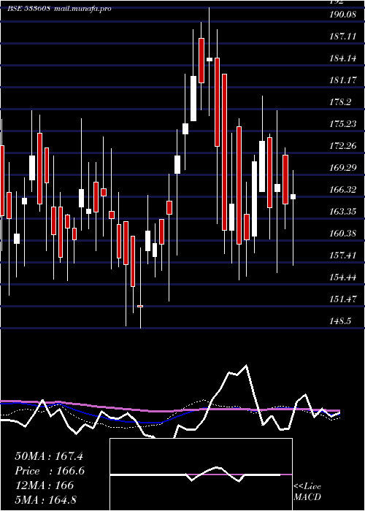Click the 160.38 price axis label
This screenshot has width=365, height=511.
pyautogui.click(x=342, y=234)
